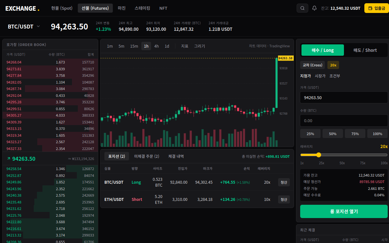Click the mid price 94263.50 with arrow
The width and height of the screenshot is (389, 243).
pos(21,159)
